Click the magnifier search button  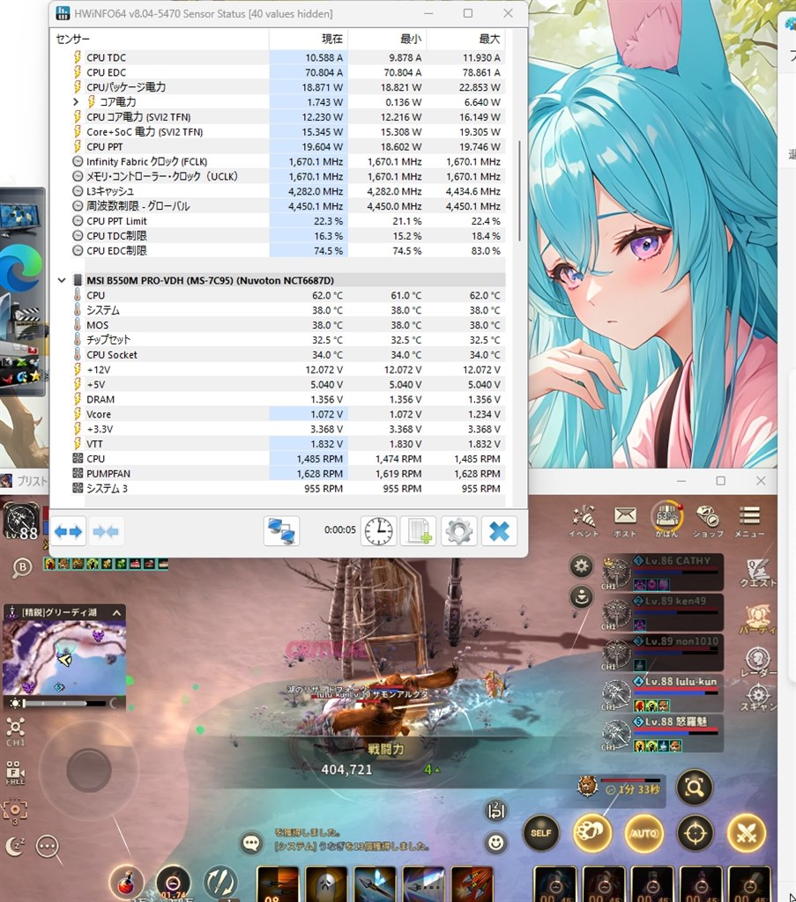pos(695,787)
